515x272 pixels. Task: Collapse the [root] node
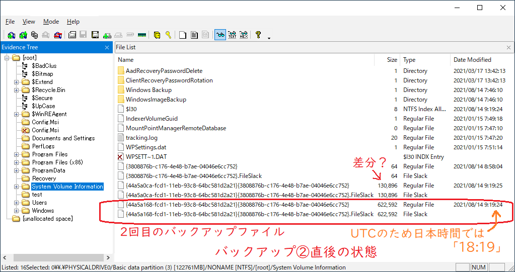click(x=7, y=58)
